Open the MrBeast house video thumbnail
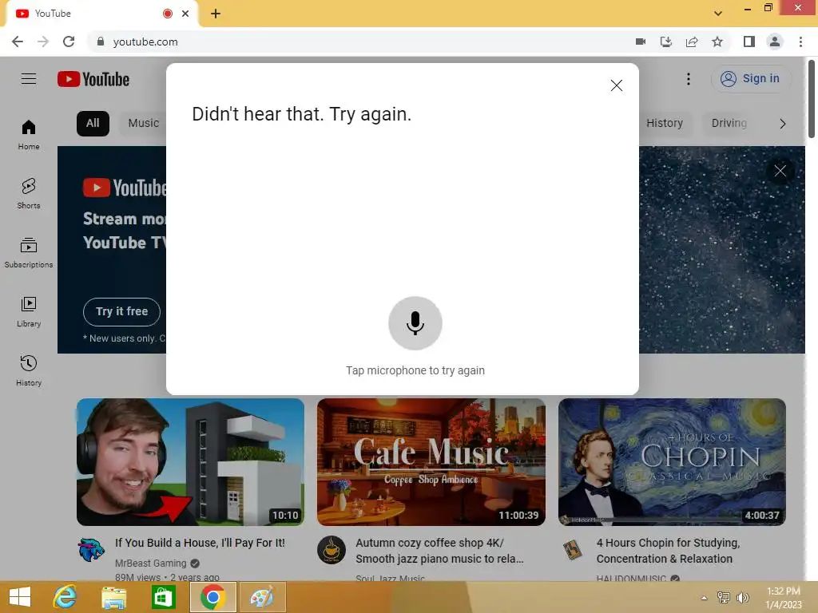The height and width of the screenshot is (613, 818). pyautogui.click(x=190, y=462)
